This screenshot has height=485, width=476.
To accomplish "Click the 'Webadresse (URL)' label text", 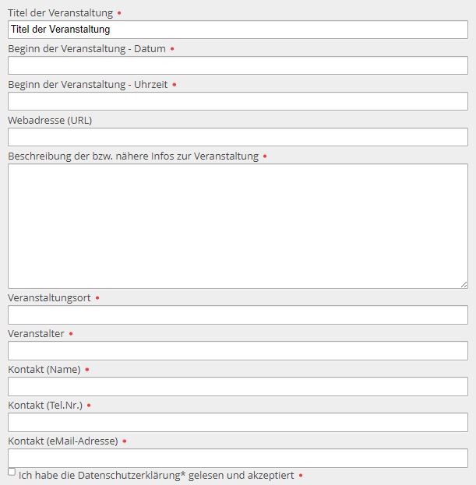I will [x=50, y=121].
